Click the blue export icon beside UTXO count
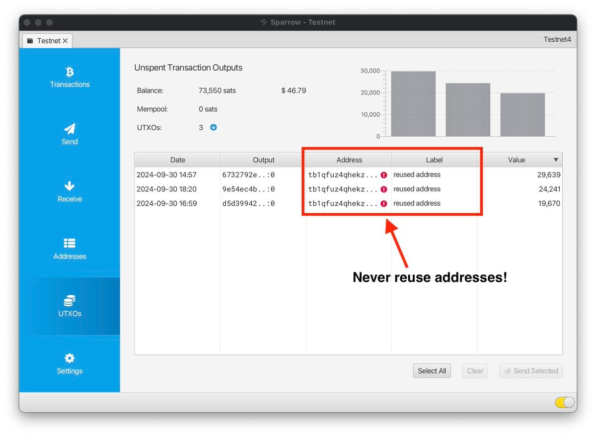 (213, 127)
